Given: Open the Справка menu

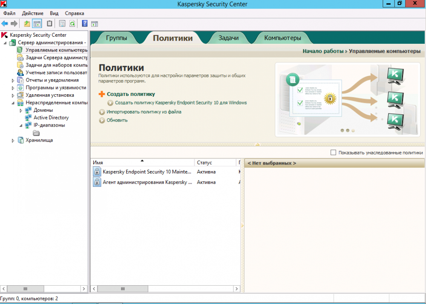Looking at the screenshot, I should (75, 13).
